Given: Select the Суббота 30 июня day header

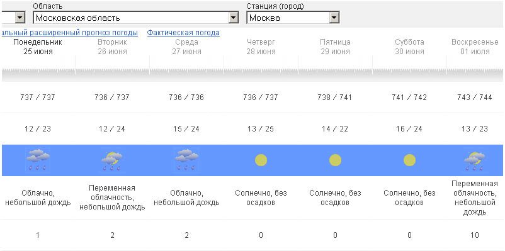Looking at the screenshot, I should click(x=409, y=47).
